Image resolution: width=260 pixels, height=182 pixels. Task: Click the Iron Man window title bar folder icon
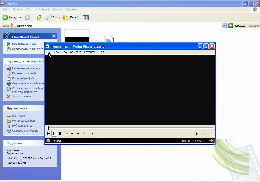tap(2, 3)
